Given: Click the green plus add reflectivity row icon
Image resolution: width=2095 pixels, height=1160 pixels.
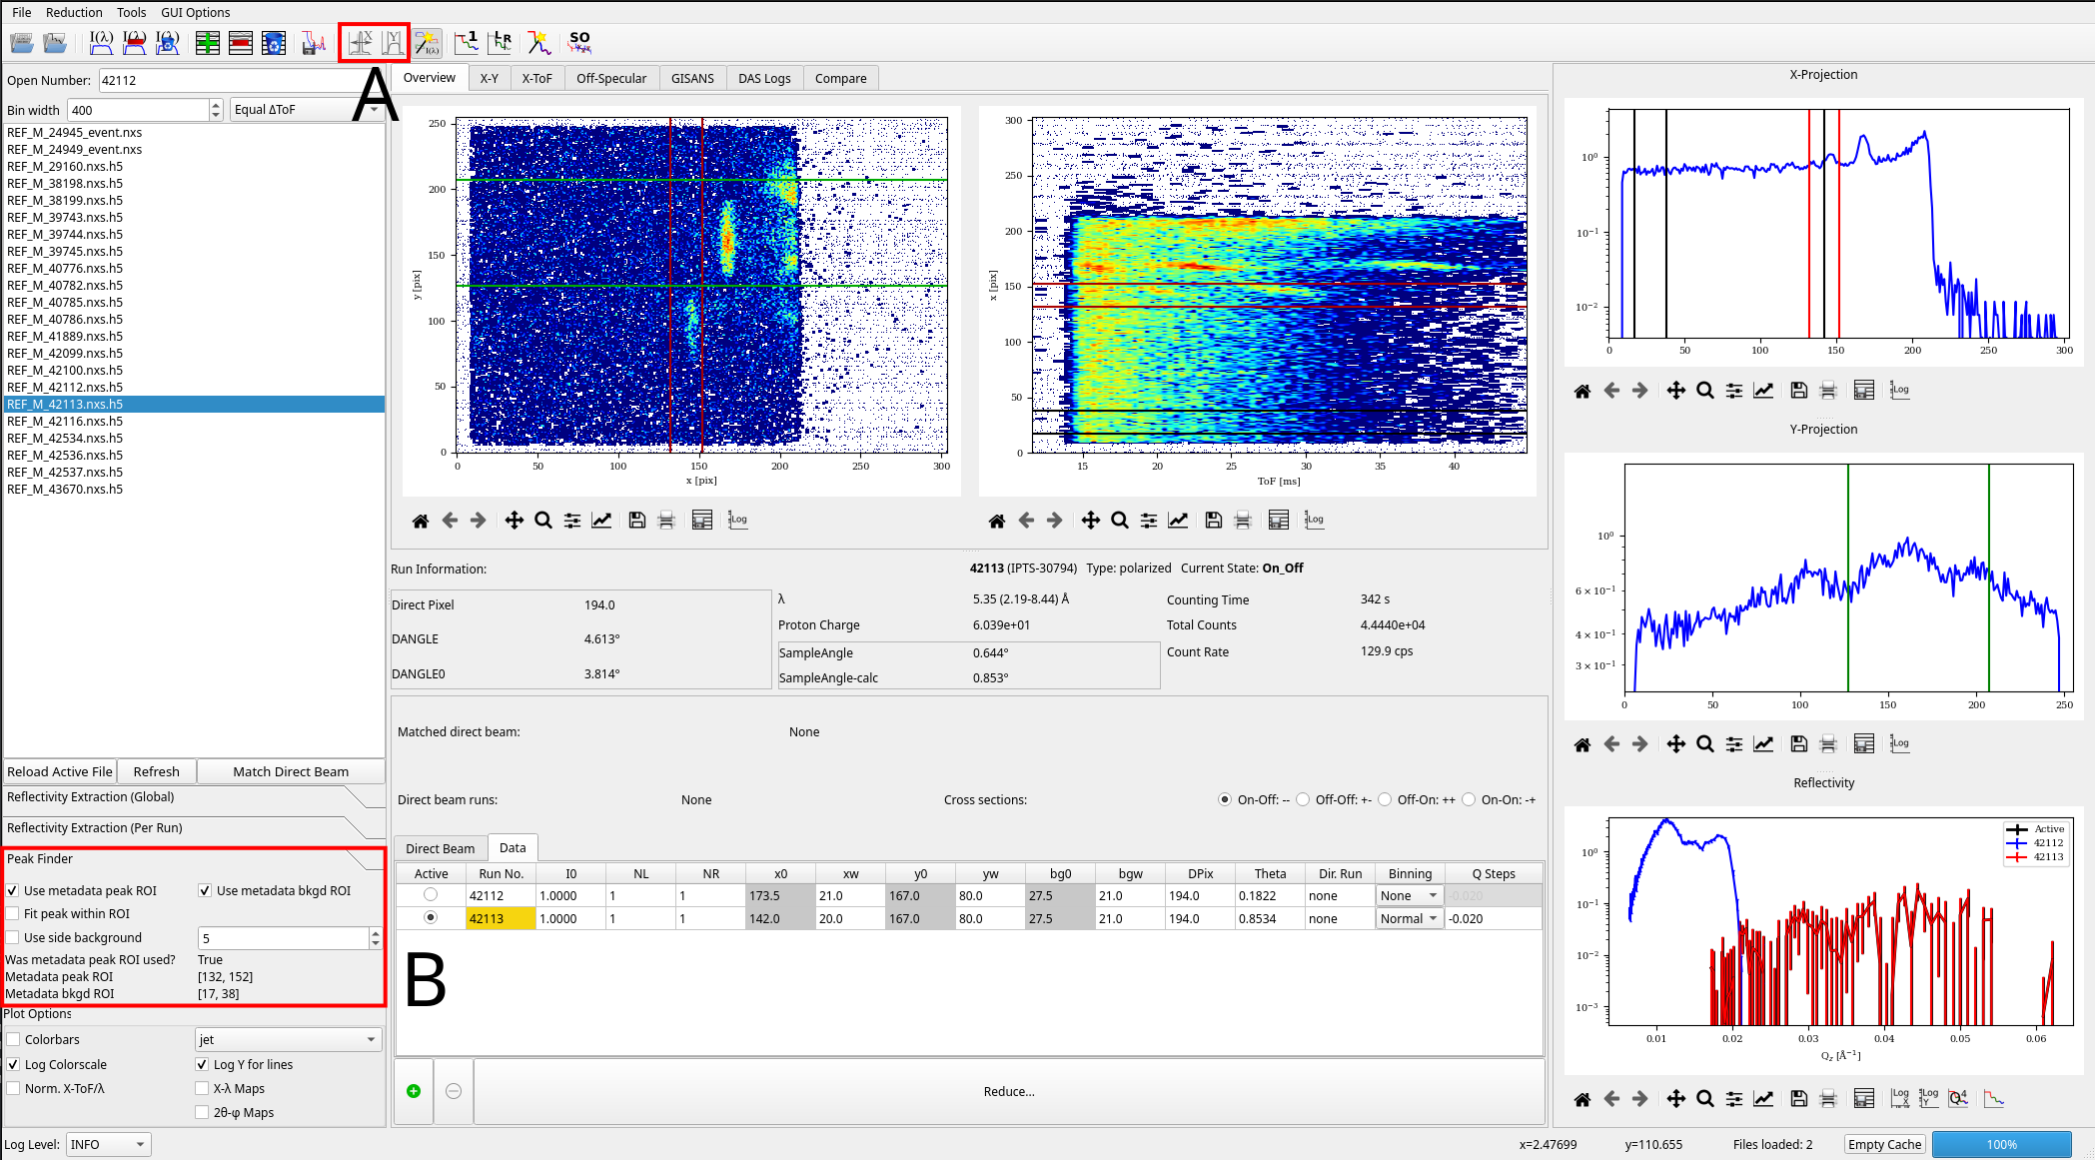Looking at the screenshot, I should pyautogui.click(x=208, y=43).
